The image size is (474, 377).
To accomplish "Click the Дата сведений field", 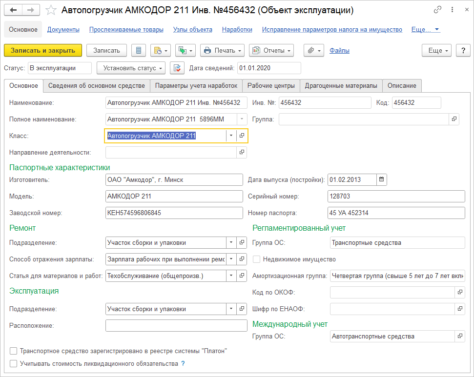I will pos(269,68).
